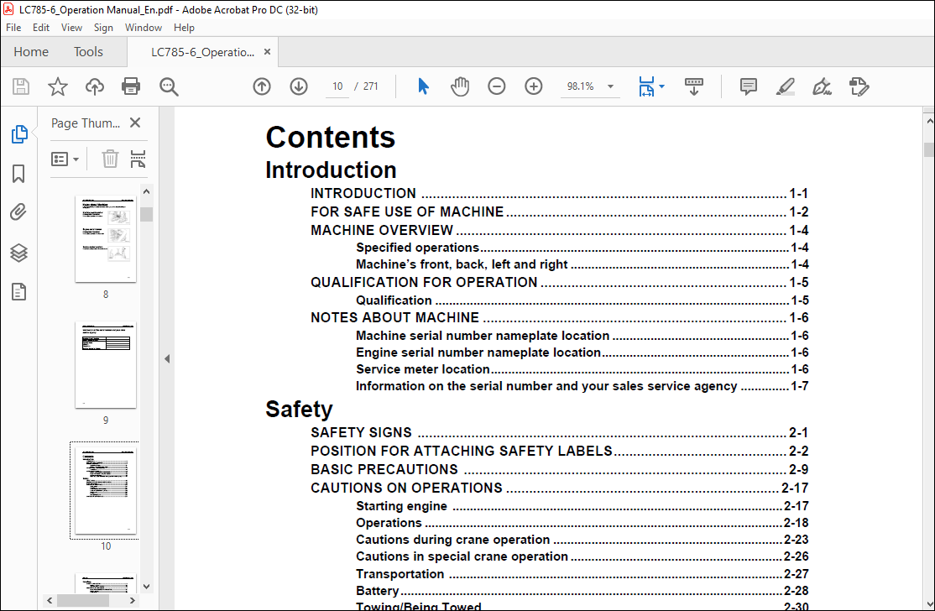Select the LC785-6_Operation document tab

[202, 52]
